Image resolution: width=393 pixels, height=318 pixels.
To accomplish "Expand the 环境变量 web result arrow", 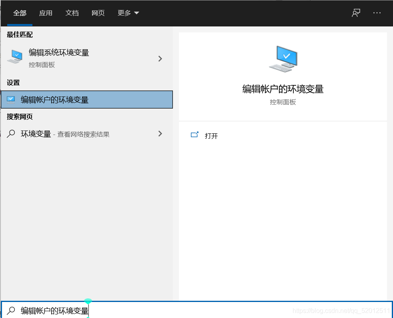I will coord(160,134).
